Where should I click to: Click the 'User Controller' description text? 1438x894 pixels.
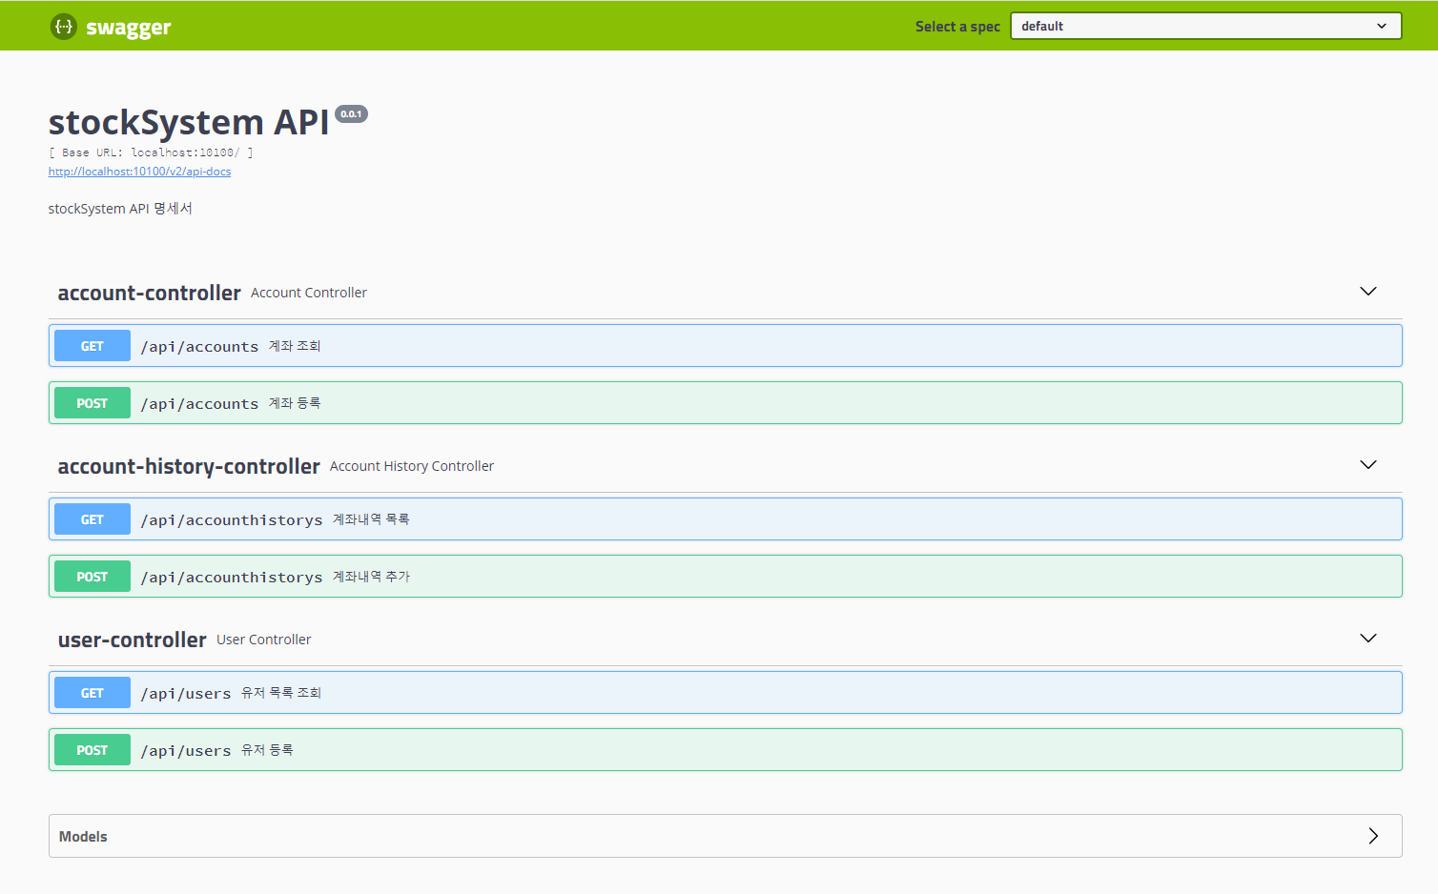coord(263,640)
